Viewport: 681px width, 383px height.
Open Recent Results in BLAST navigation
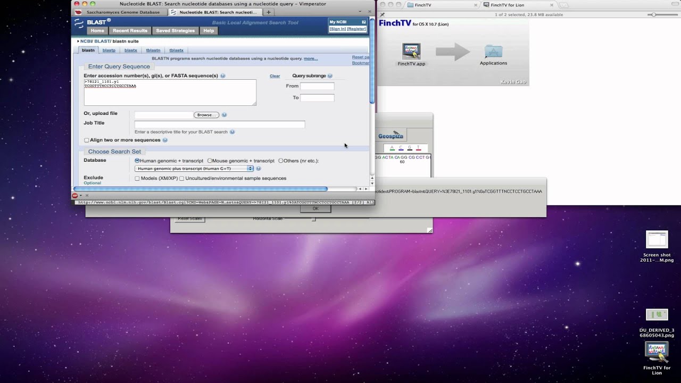pos(130,31)
